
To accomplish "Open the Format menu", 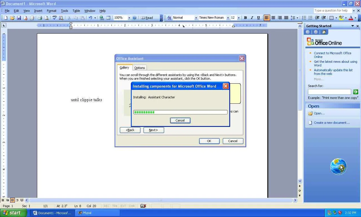I will coord(52,11).
